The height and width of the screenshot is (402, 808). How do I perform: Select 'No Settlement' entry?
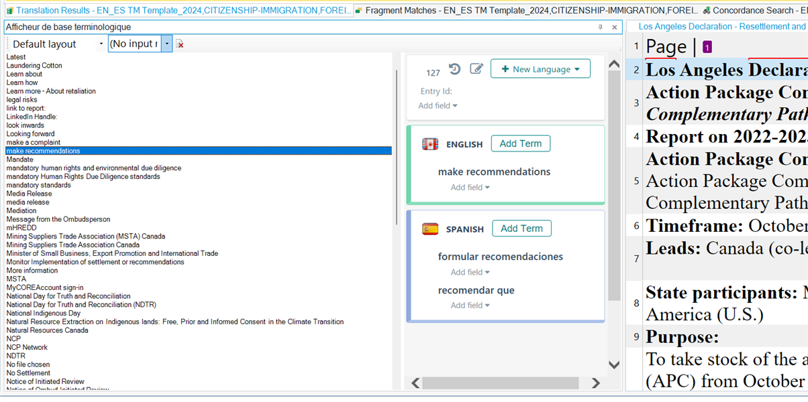tap(28, 373)
